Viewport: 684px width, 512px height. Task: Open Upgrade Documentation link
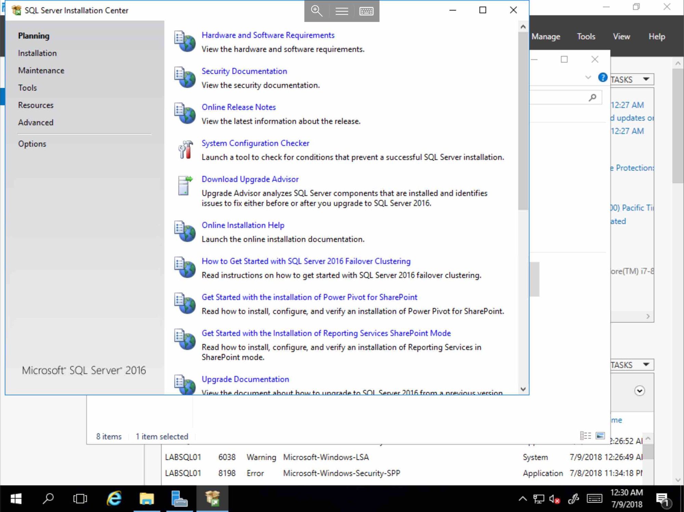[245, 379]
